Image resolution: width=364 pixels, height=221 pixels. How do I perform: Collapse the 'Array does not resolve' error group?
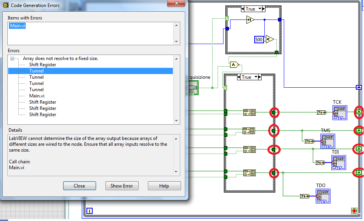click(x=13, y=58)
